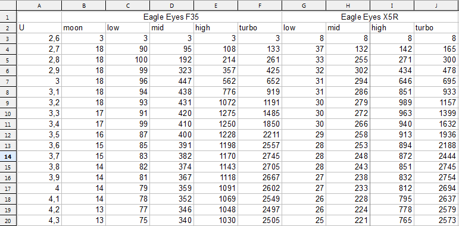Click the 'Eagle Eyes F35' merged cell
459x226 pixels.
pyautogui.click(x=172, y=17)
